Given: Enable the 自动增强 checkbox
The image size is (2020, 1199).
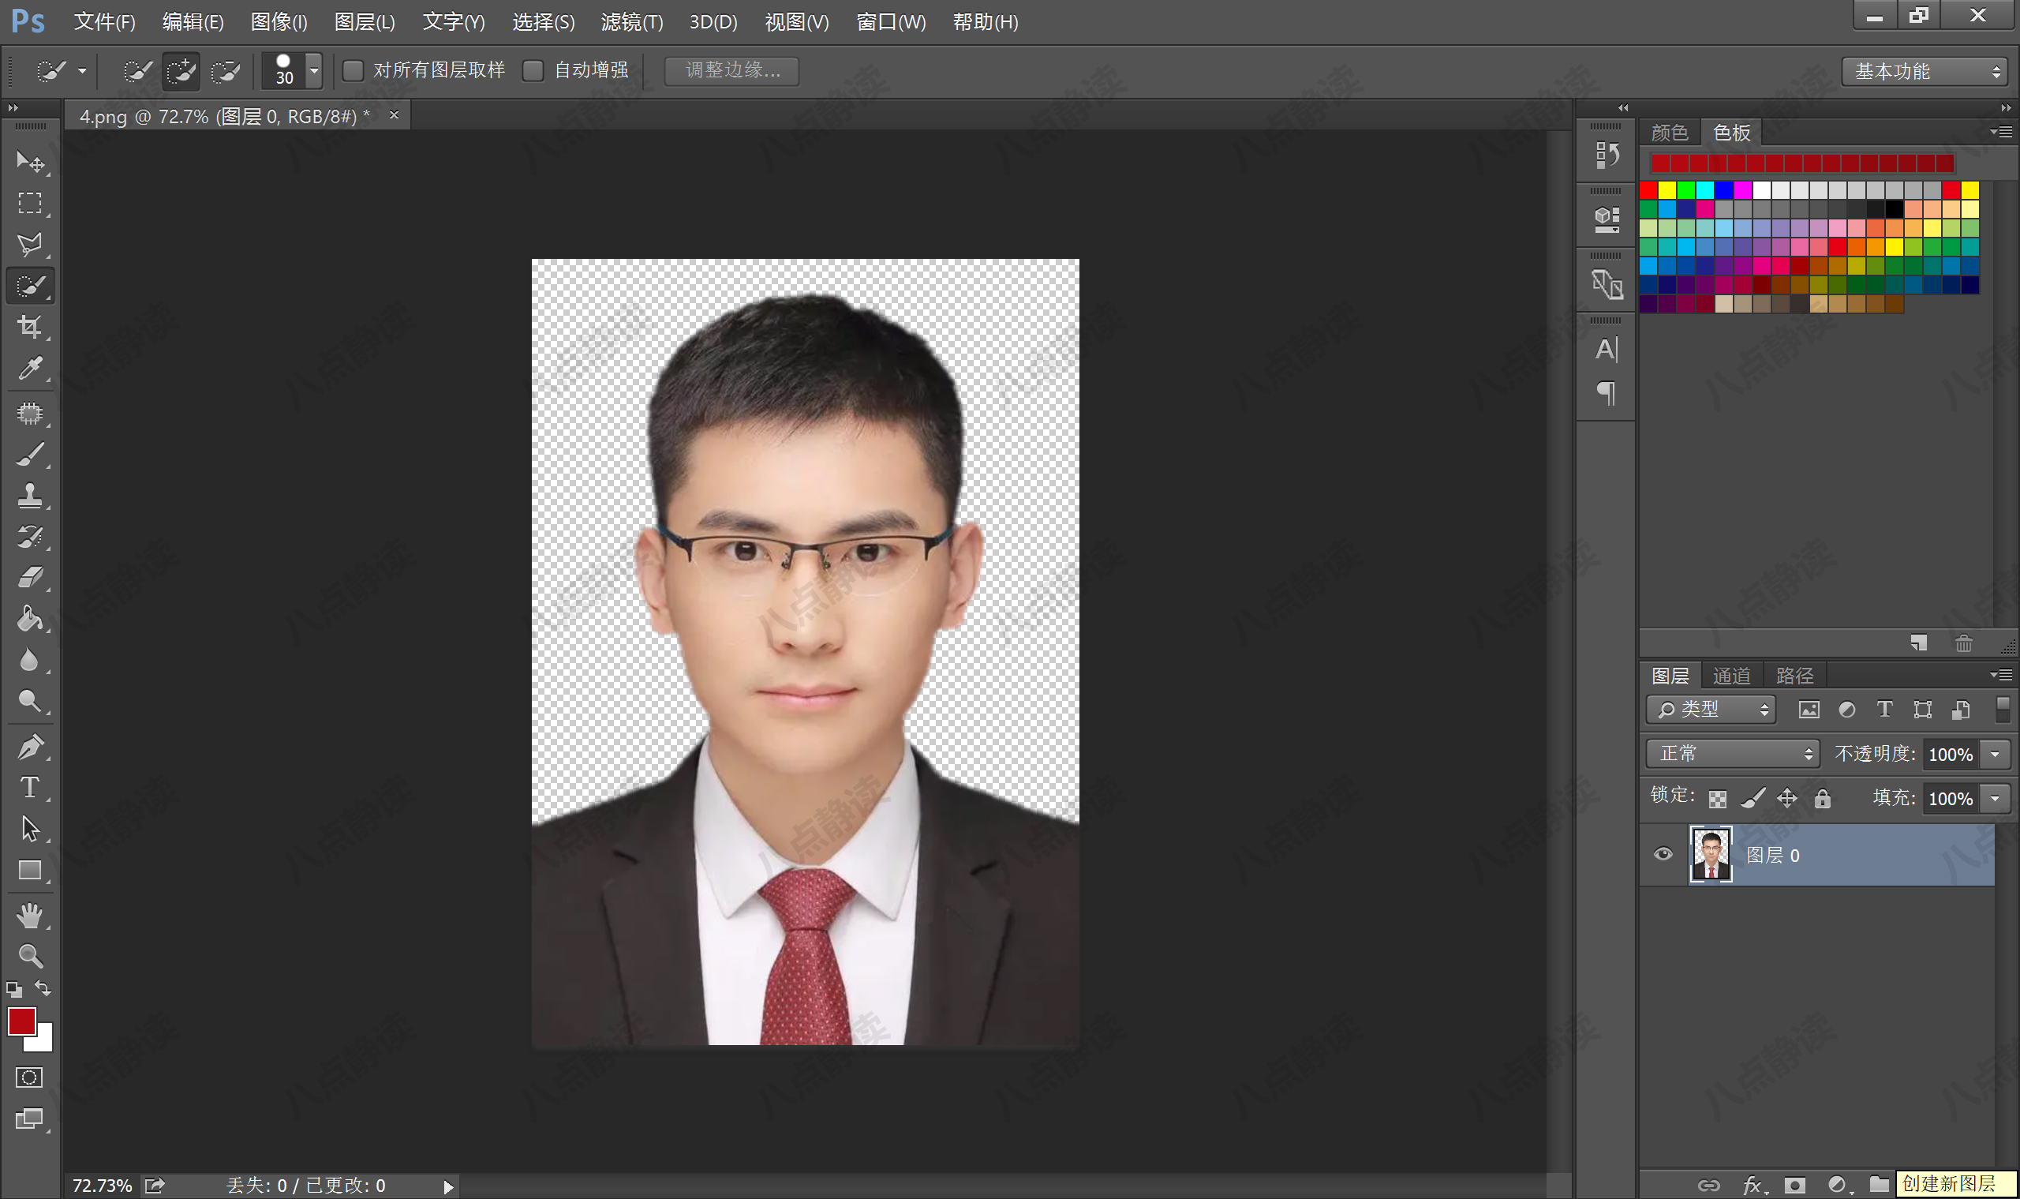Looking at the screenshot, I should pyautogui.click(x=533, y=70).
